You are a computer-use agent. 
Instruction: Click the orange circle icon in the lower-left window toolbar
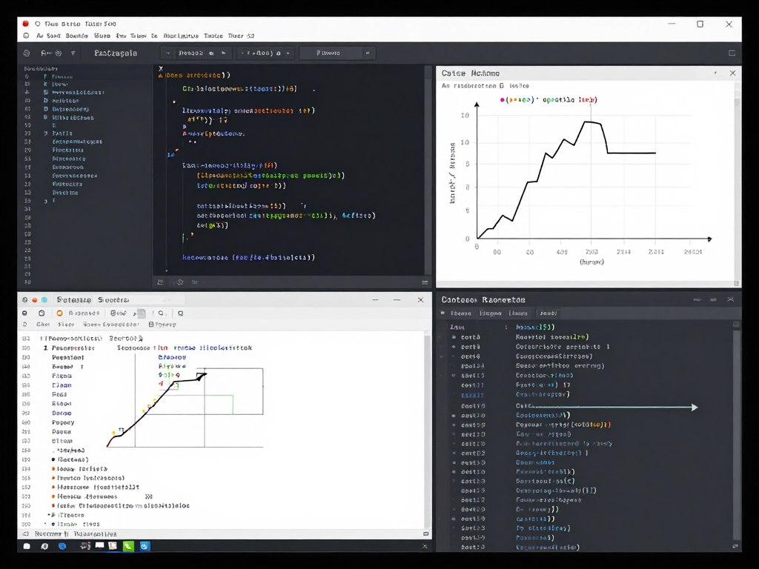coord(59,313)
